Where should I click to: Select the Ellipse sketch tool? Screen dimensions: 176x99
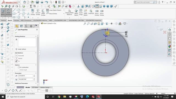pos(23,14)
